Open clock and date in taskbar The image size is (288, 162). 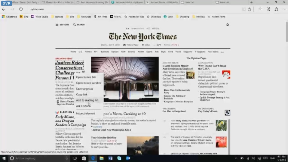pyautogui.click(x=281, y=158)
